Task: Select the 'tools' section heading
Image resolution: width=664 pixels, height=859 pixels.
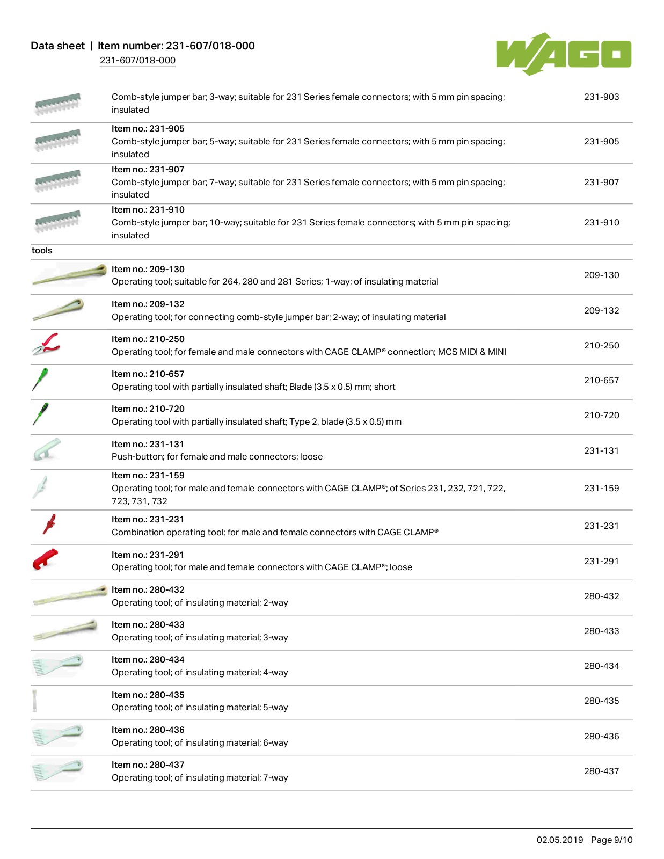Action: tap(42, 250)
